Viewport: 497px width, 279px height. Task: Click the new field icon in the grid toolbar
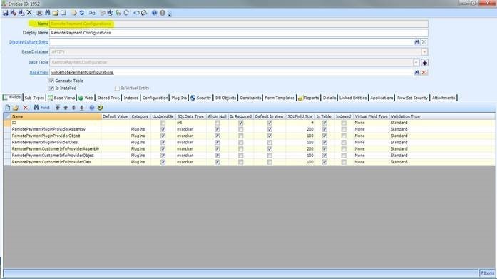pyautogui.click(x=8, y=108)
